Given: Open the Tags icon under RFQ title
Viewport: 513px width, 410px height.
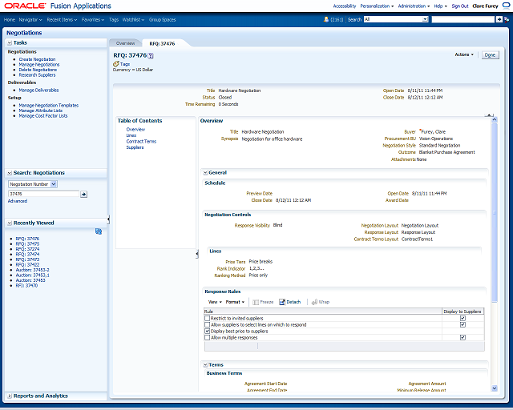Looking at the screenshot, I should [x=116, y=64].
